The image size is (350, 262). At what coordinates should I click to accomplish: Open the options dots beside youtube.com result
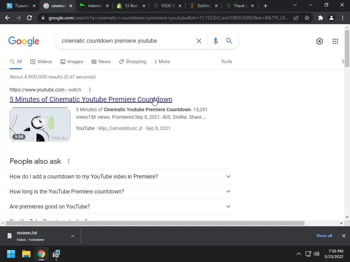[90, 90]
